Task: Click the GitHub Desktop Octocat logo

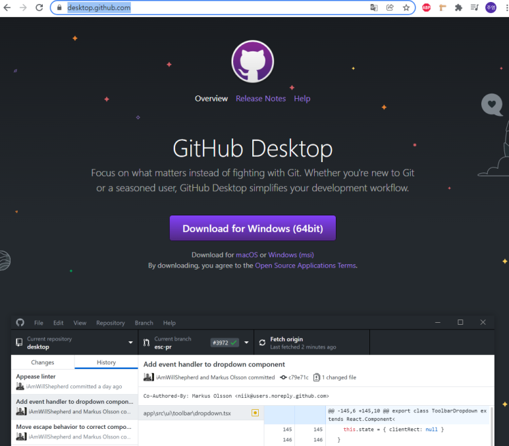Action: coord(253,61)
